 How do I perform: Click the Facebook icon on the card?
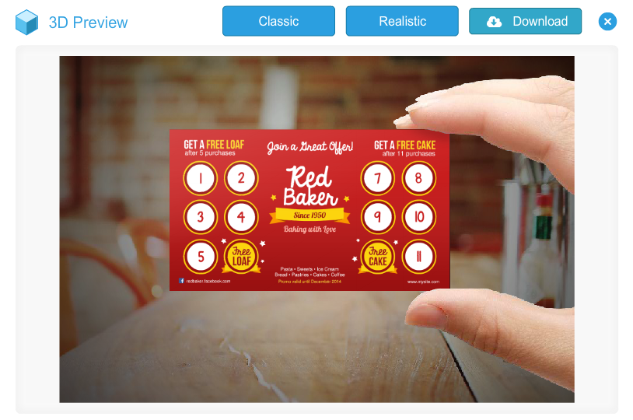coord(181,281)
